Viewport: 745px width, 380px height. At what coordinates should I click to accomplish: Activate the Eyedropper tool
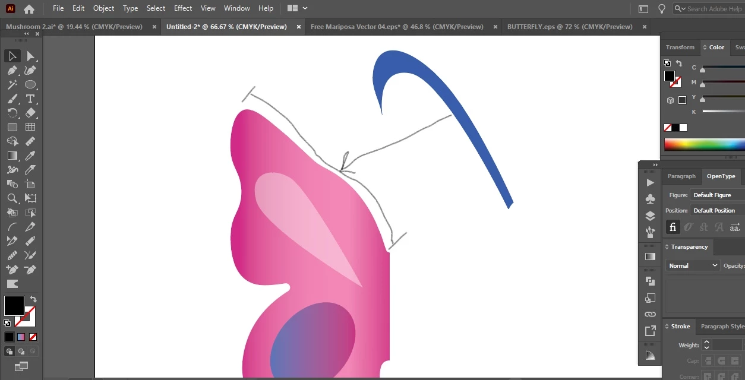click(30, 156)
